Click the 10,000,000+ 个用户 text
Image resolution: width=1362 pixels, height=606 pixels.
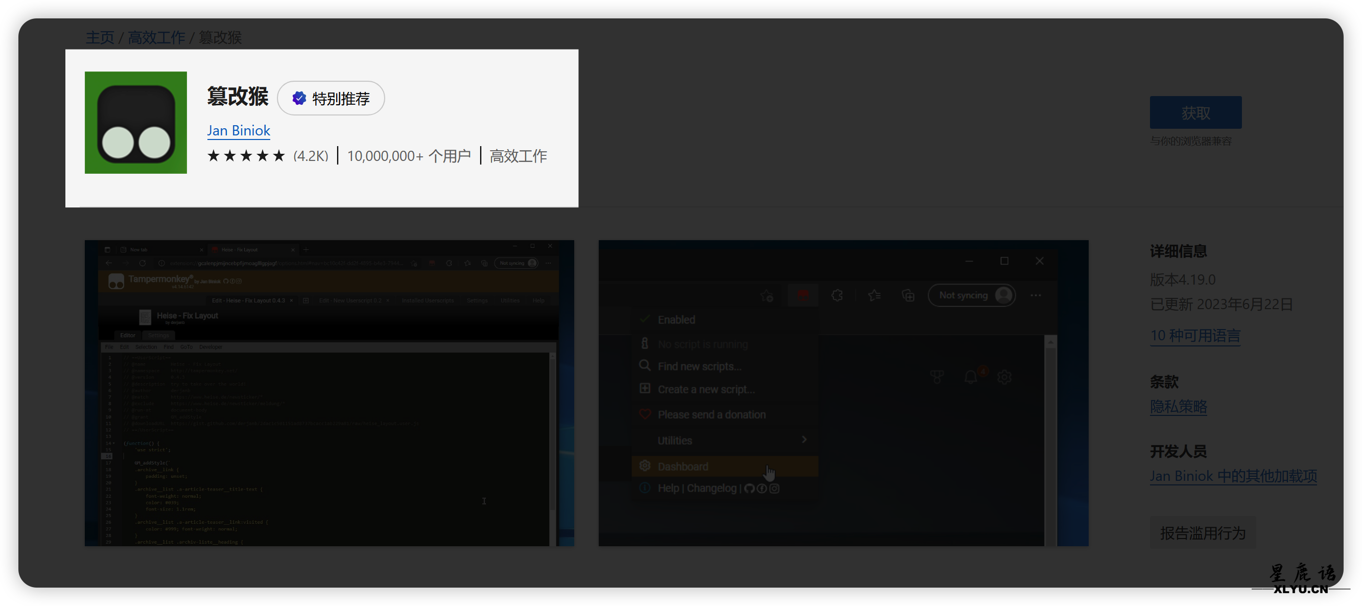[409, 156]
